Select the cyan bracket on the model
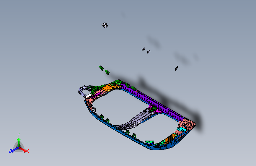 click(x=182, y=129)
